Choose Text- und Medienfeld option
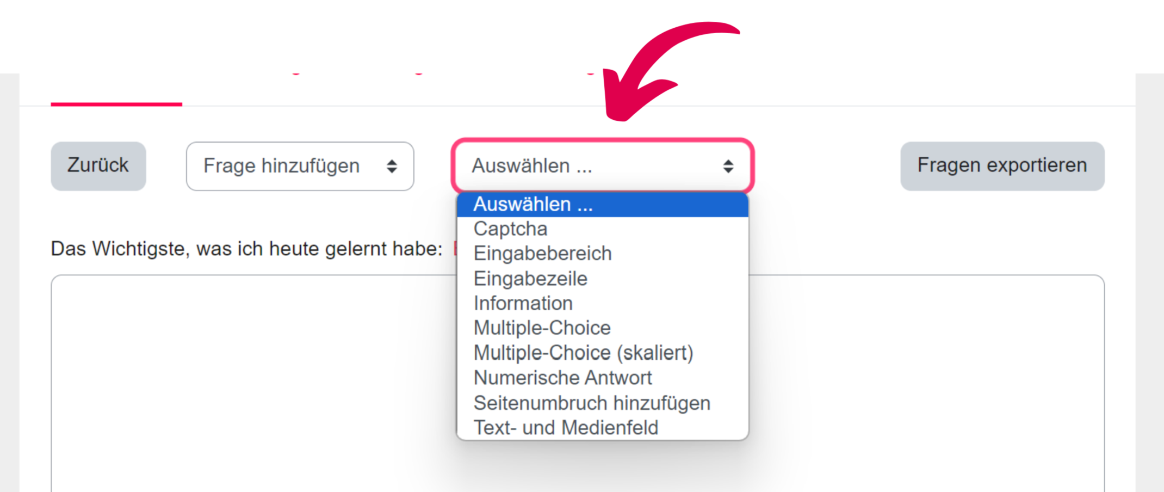 [x=566, y=428]
